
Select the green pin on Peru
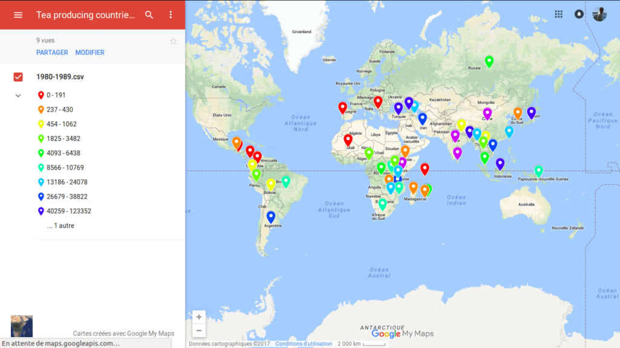pos(257,175)
